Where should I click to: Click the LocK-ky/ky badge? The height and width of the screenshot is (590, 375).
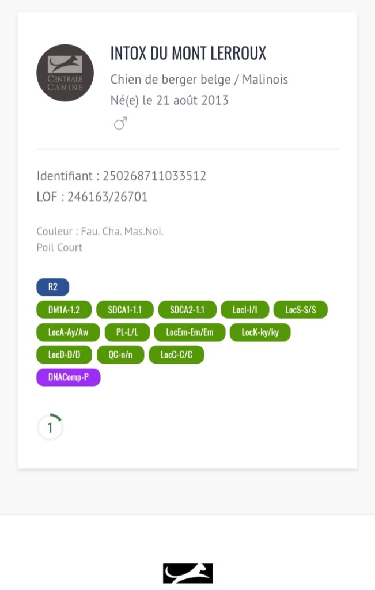tap(260, 332)
